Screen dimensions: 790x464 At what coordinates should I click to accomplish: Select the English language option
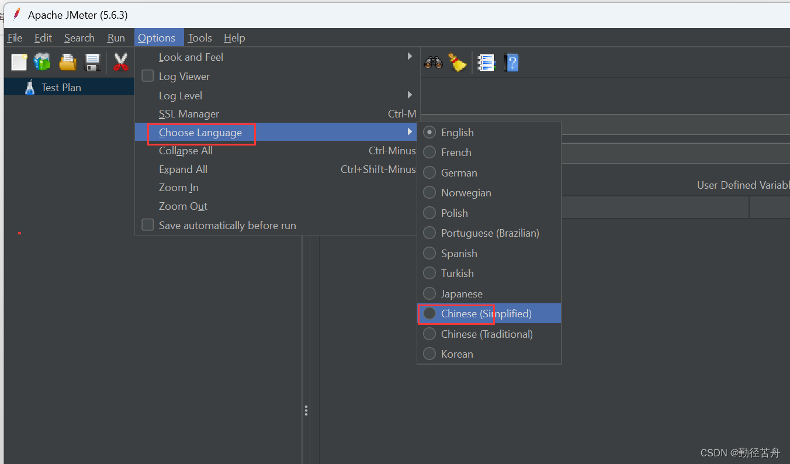pyautogui.click(x=489, y=132)
